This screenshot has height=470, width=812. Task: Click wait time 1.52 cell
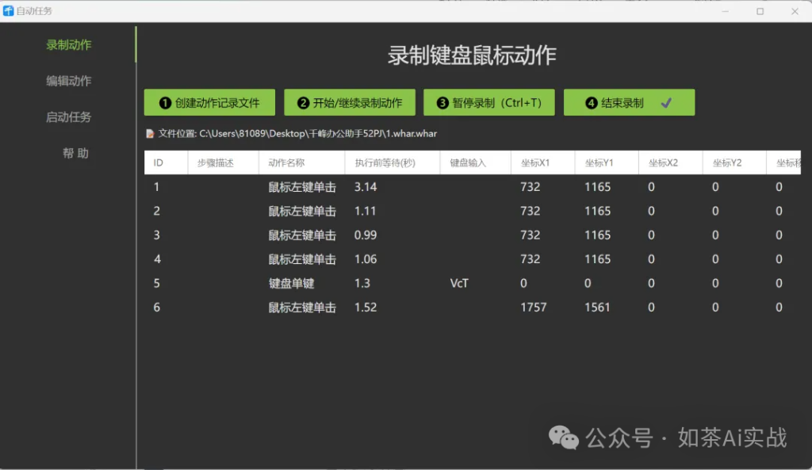(366, 308)
